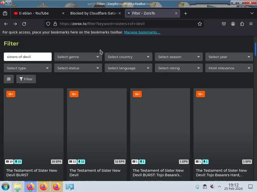The image size is (257, 192).
Task: Open Save to Pocket
Action: (224, 24)
